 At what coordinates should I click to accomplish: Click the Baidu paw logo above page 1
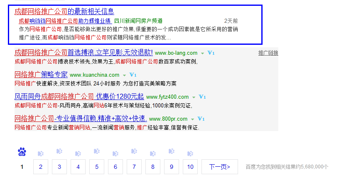pyautogui.click(x=22, y=152)
